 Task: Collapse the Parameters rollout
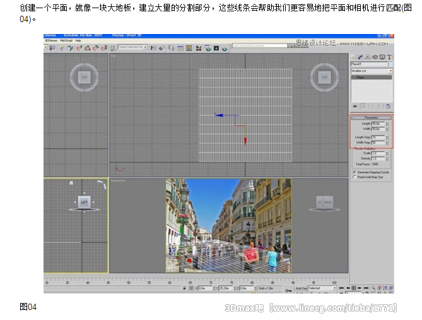click(x=372, y=118)
